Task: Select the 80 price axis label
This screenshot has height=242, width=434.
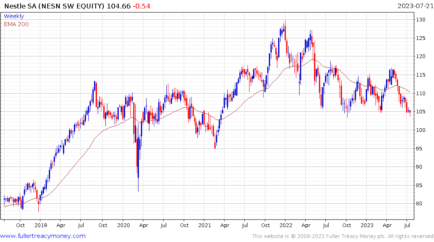Action: [x=419, y=204]
